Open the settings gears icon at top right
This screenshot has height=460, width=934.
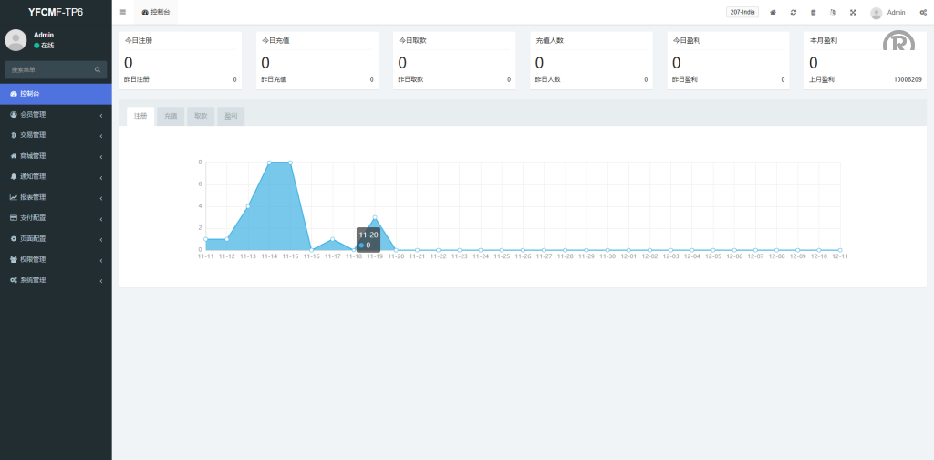click(x=923, y=12)
